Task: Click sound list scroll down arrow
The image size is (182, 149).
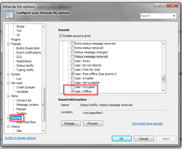Action: click(163, 91)
